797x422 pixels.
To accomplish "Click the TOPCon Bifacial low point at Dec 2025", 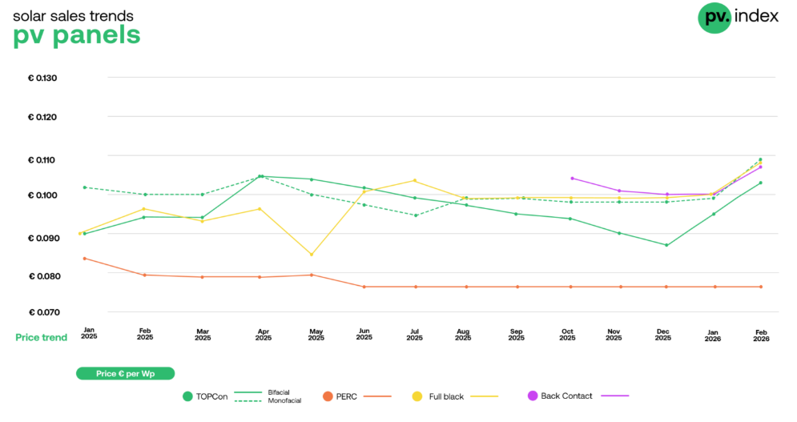I will (666, 245).
